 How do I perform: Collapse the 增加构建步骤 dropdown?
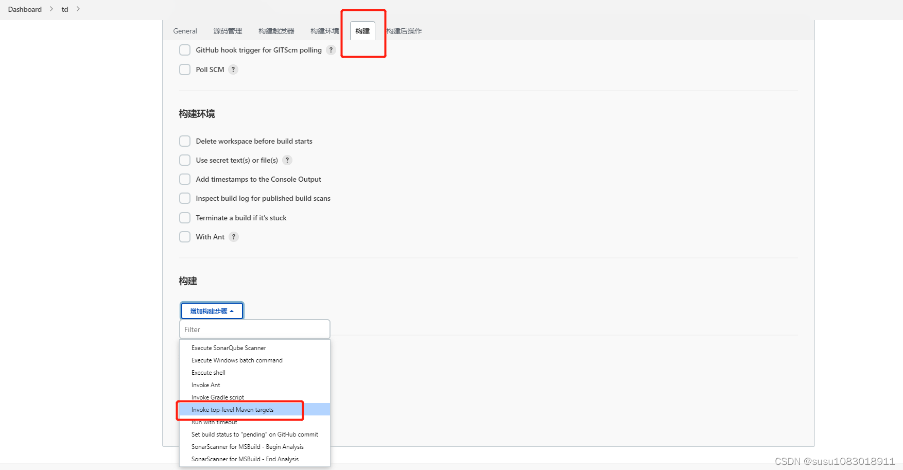point(212,310)
